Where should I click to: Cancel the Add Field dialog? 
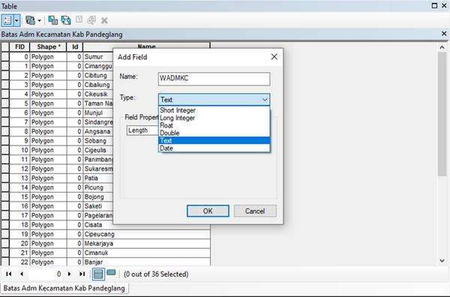click(x=255, y=211)
